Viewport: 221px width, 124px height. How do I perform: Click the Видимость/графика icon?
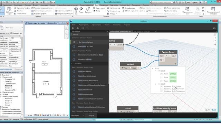[15, 8]
